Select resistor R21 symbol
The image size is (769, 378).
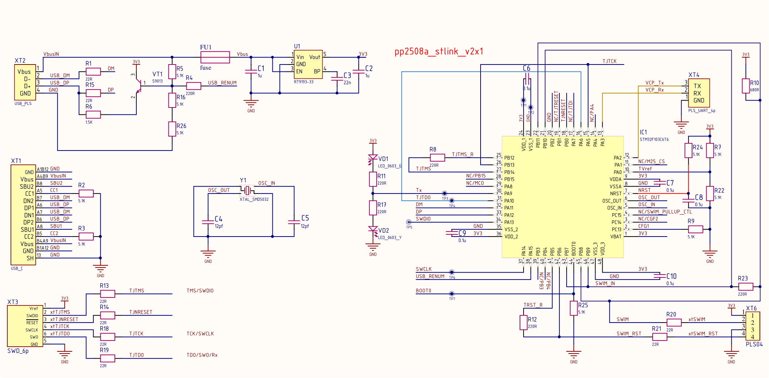(x=660, y=337)
